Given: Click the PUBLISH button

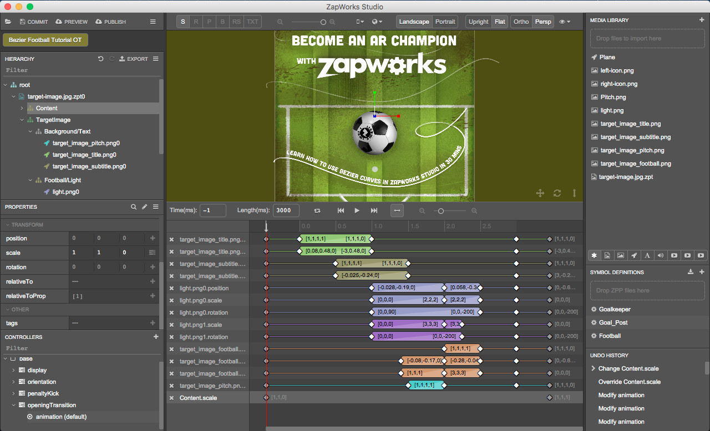Looking at the screenshot, I should coord(110,22).
